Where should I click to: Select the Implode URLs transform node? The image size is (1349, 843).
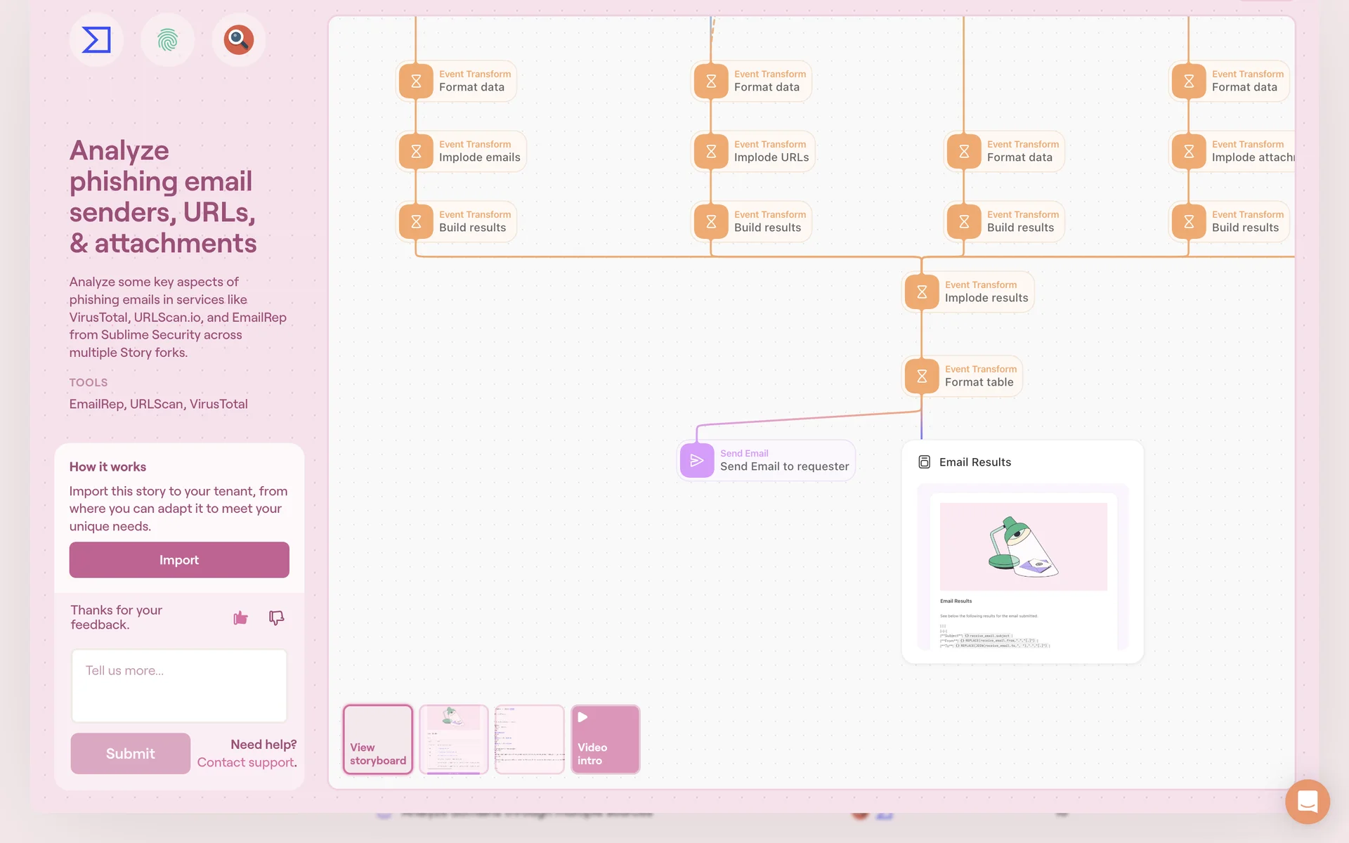coord(753,151)
